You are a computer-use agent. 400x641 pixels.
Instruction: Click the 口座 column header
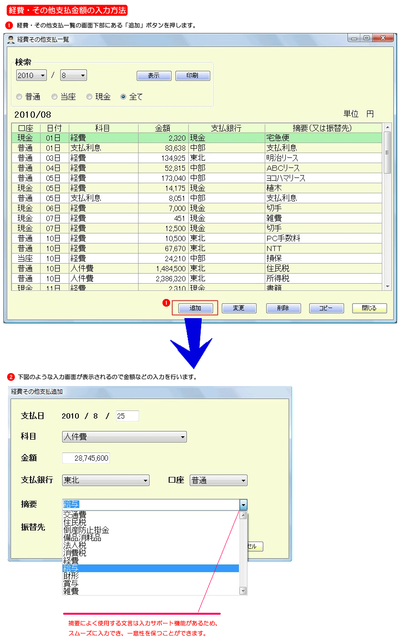[x=26, y=128]
